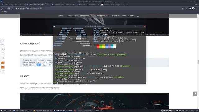
Task: Open the browser profile avatar icon
Action: pos(193,8)
